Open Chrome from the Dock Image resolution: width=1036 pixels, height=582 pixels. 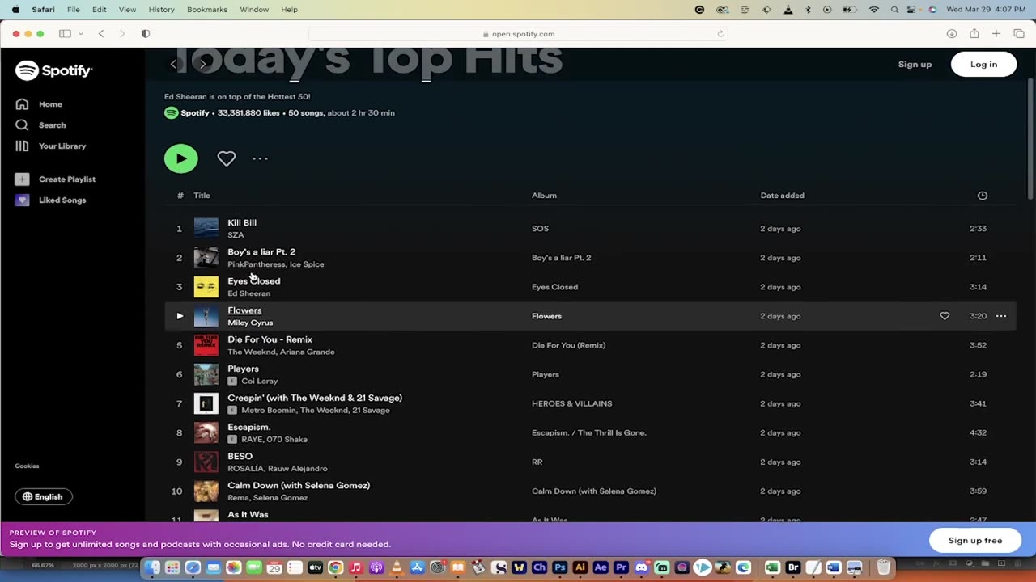click(335, 567)
